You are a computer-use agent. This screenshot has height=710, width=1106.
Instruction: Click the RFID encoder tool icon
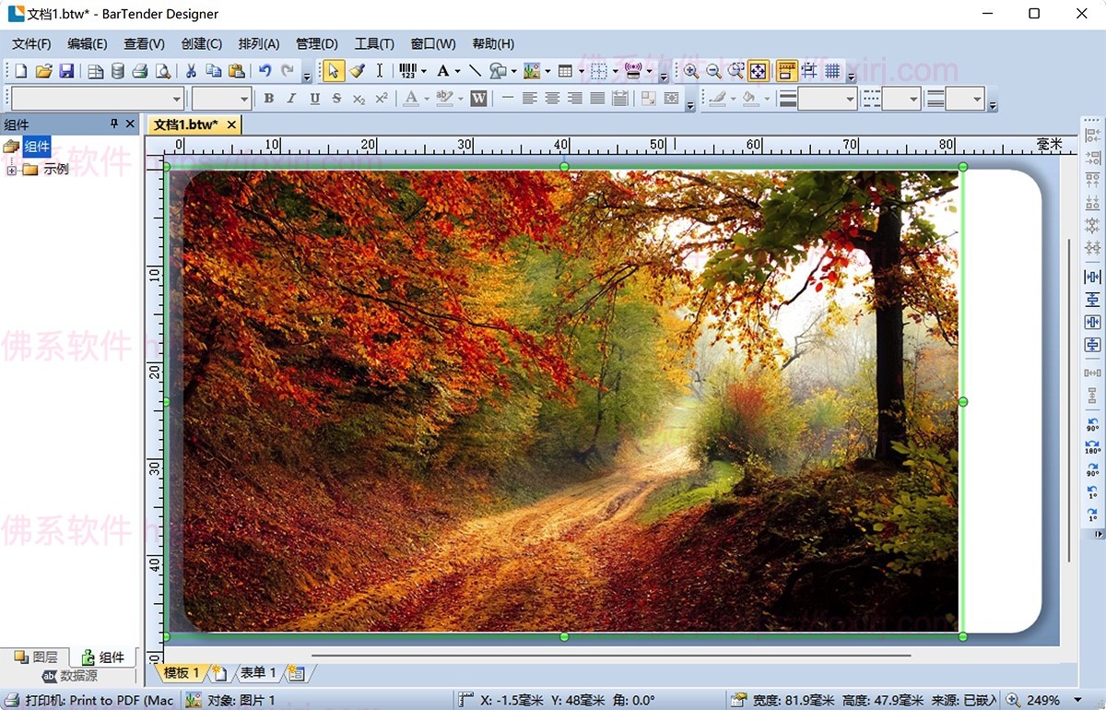coord(632,71)
